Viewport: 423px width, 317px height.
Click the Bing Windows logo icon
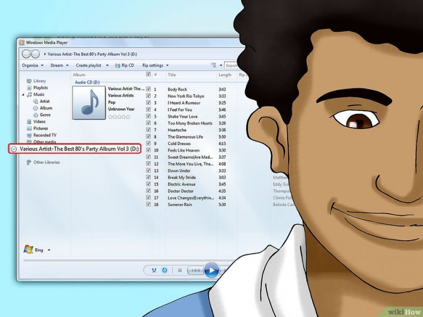[x=28, y=250]
